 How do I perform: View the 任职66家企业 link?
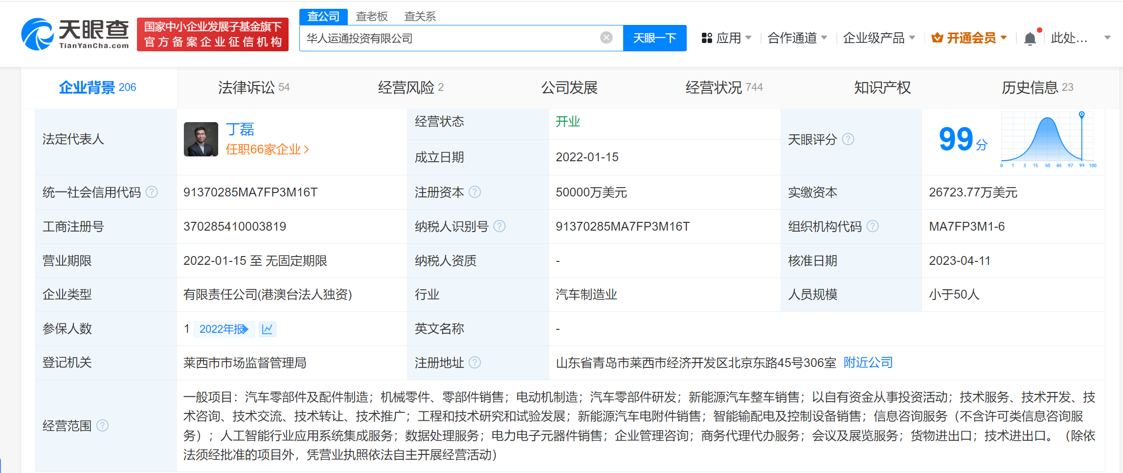[267, 150]
